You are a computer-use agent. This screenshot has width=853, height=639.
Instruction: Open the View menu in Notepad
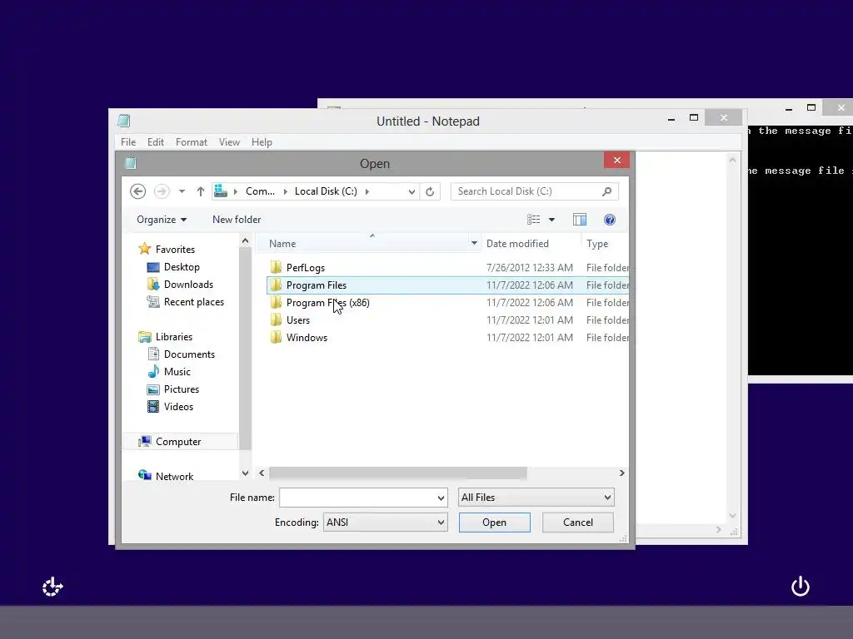(x=229, y=141)
